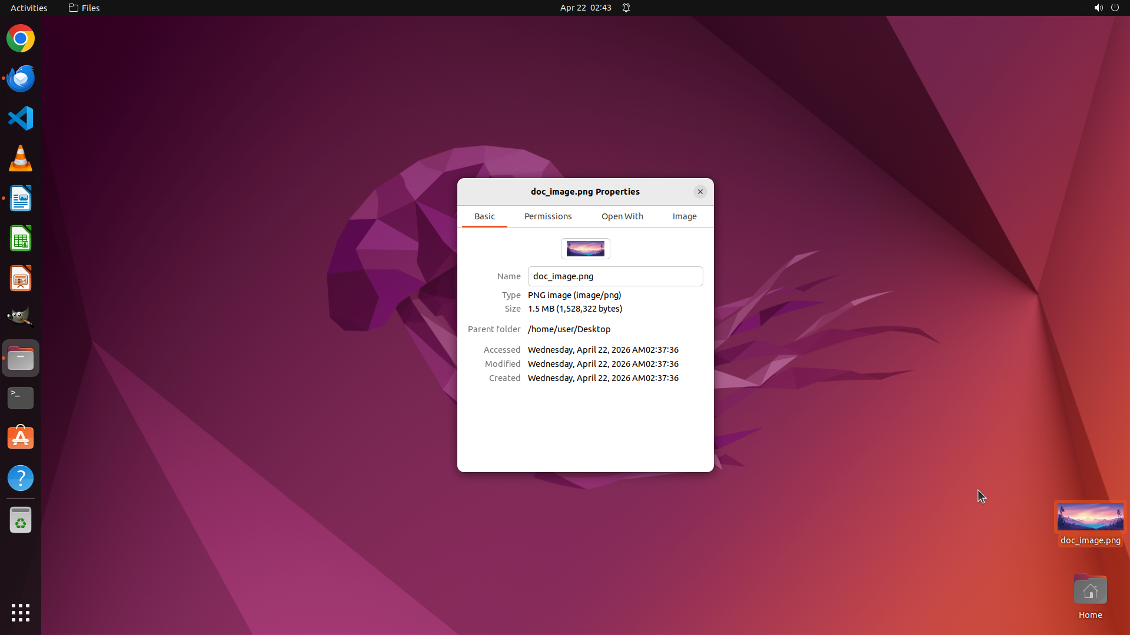This screenshot has height=635, width=1130.
Task: Launch GIMP image editor
Action: point(21,317)
